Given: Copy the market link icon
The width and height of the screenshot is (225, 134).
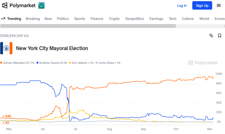Looking at the screenshot, I should 211,36.
